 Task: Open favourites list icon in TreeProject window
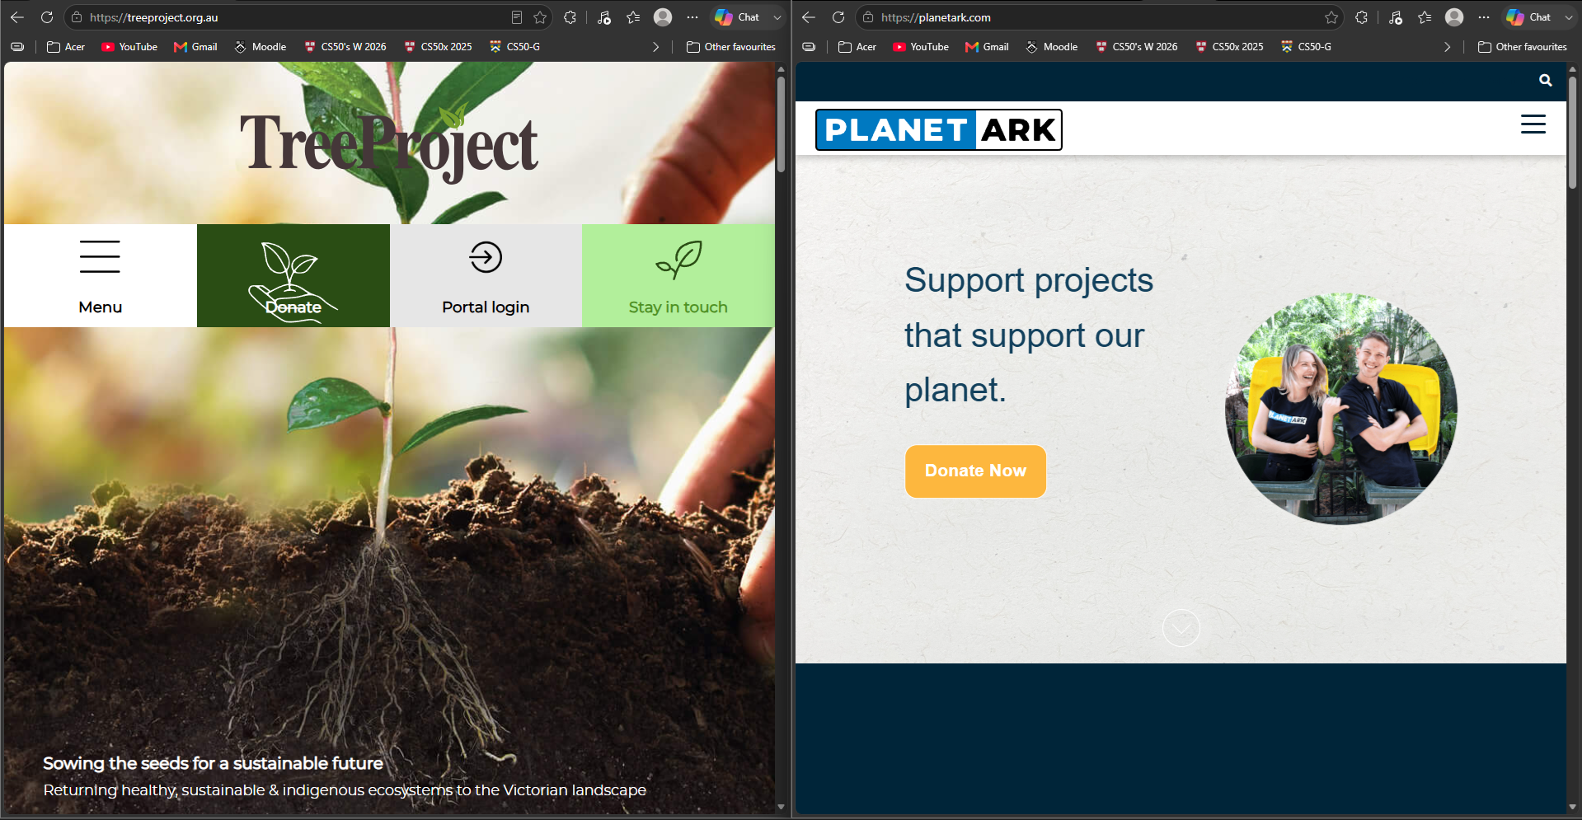point(633,17)
